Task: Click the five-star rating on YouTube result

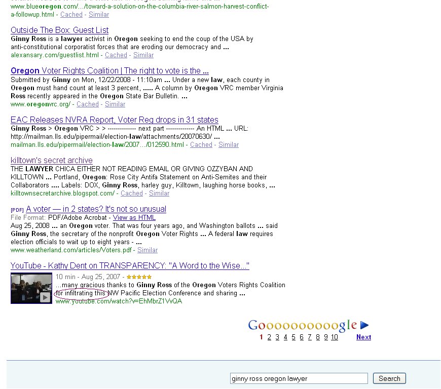Action: (x=139, y=277)
